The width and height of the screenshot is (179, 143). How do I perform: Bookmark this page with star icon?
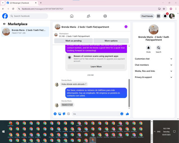click(164, 9)
